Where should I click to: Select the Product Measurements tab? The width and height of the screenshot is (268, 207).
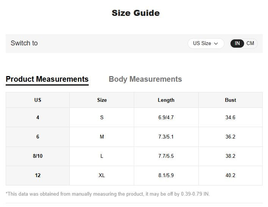[47, 79]
